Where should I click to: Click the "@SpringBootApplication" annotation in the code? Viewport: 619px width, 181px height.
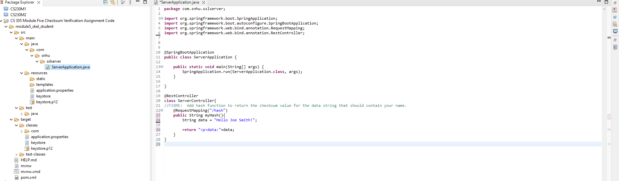click(x=189, y=52)
